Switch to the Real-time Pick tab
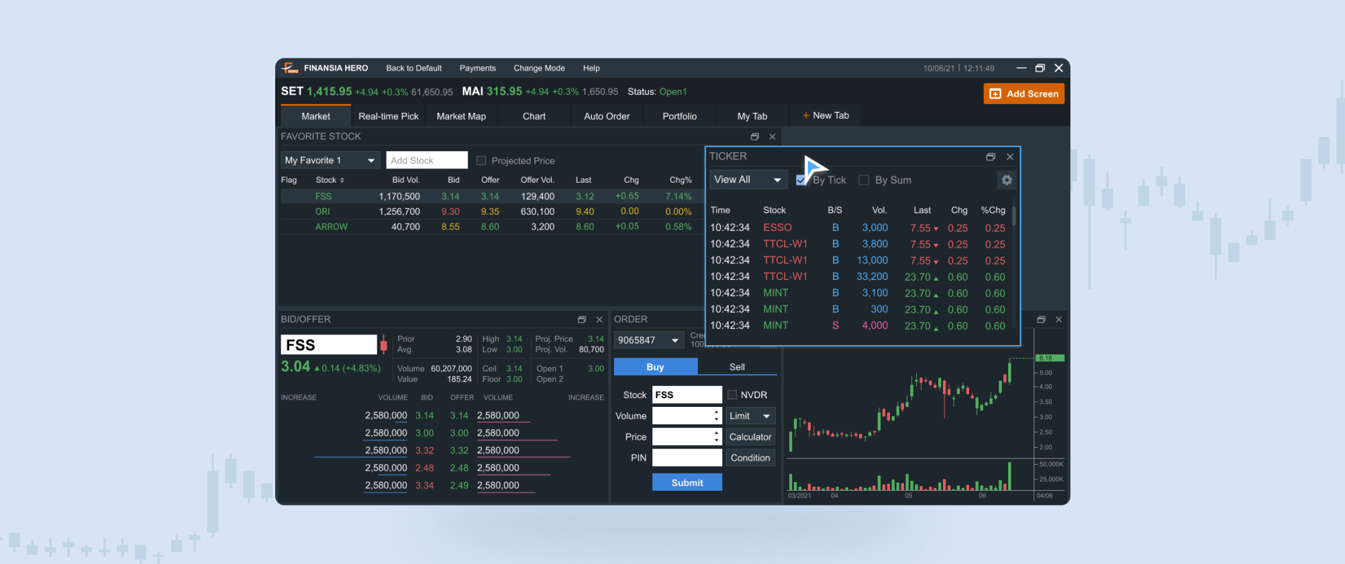Image resolution: width=1345 pixels, height=564 pixels. (389, 115)
